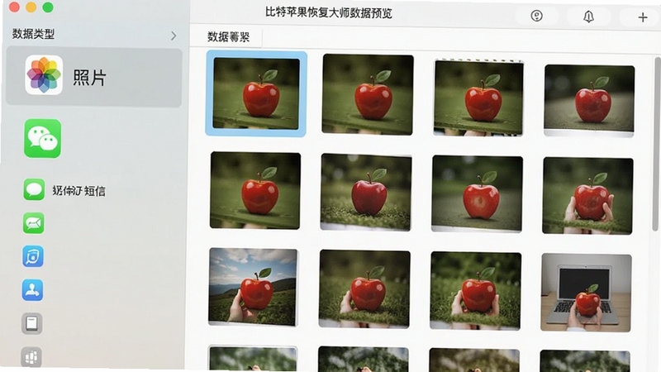The image size is (661, 372).
Task: Expand the 数据类型 chevron arrow
Action: [174, 36]
